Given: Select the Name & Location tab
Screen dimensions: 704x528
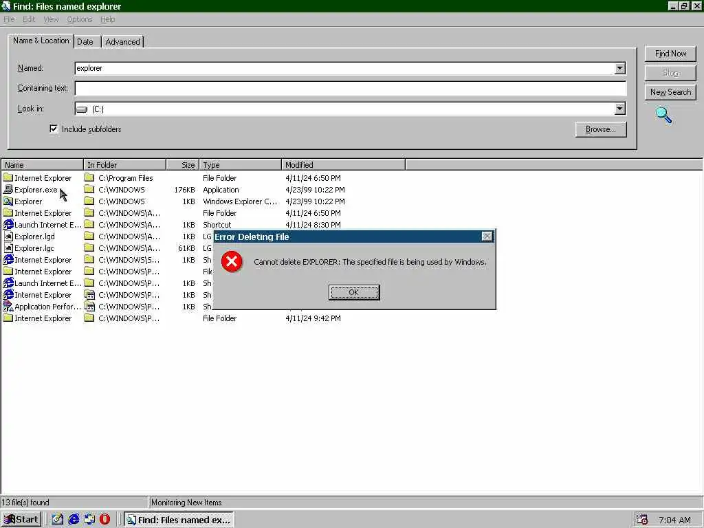Looking at the screenshot, I should [x=41, y=41].
